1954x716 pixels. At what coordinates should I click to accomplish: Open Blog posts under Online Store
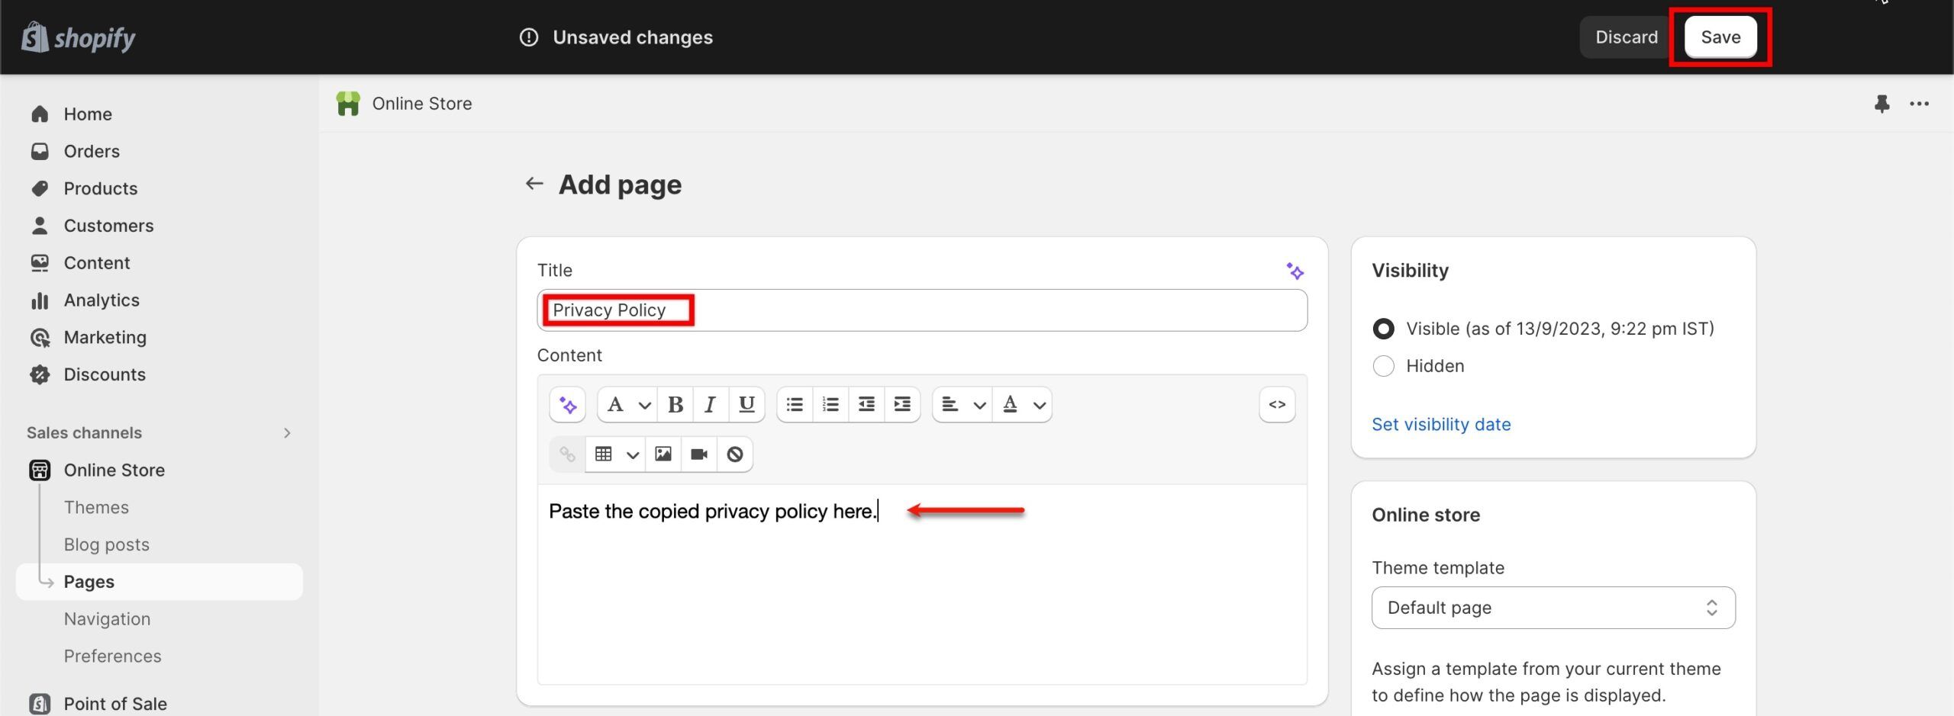point(107,544)
